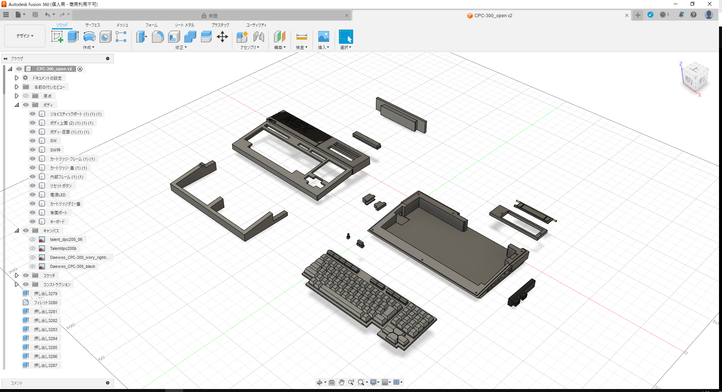
Task: Collapse the ボディ folder
Action: pyautogui.click(x=16, y=105)
